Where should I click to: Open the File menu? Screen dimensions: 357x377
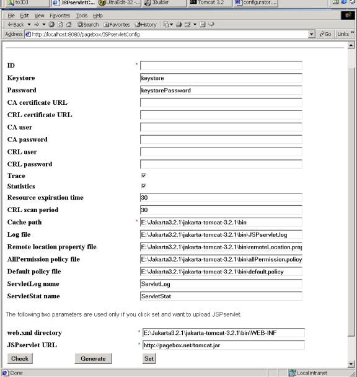(11, 16)
